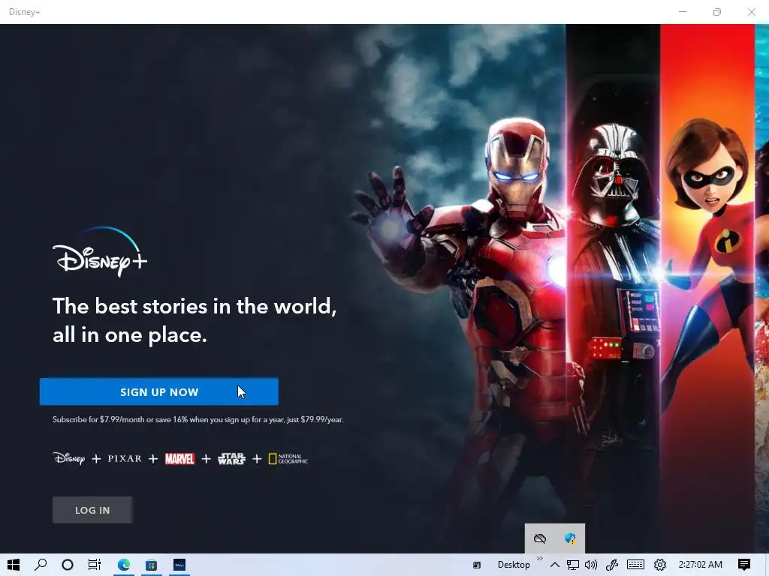Close the Disney+ window
This screenshot has height=576, width=769.
coord(751,12)
